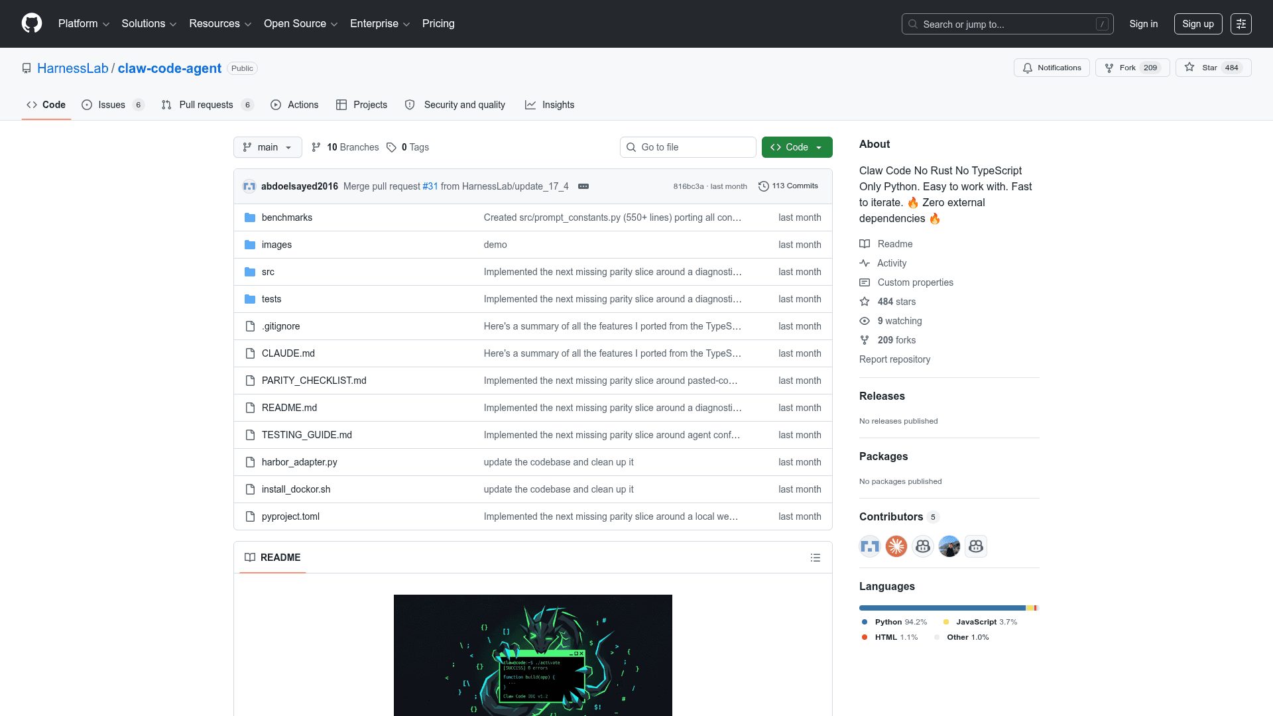The height and width of the screenshot is (716, 1273).
Task: Open the orange starburst contributor avatar
Action: click(896, 546)
